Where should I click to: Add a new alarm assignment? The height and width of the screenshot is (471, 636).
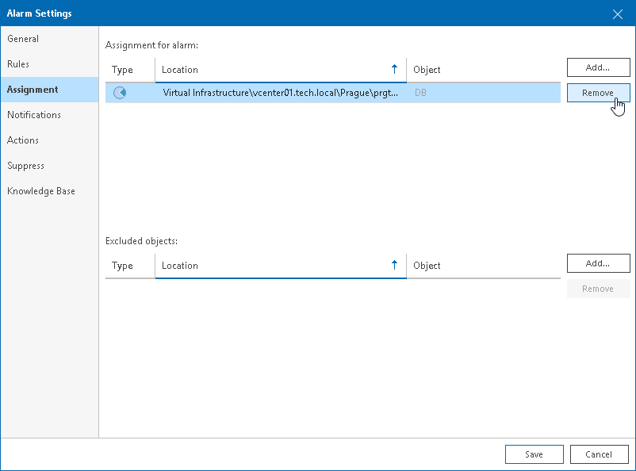[x=598, y=67]
